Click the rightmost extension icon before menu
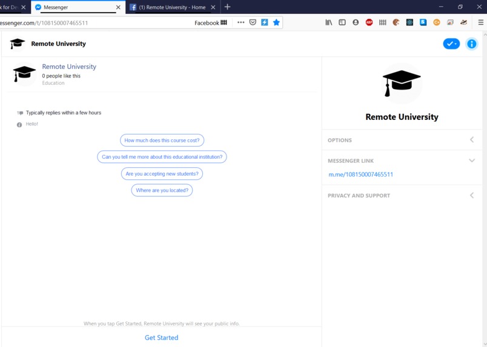Screen dimensions: 487x347 pos(464,22)
